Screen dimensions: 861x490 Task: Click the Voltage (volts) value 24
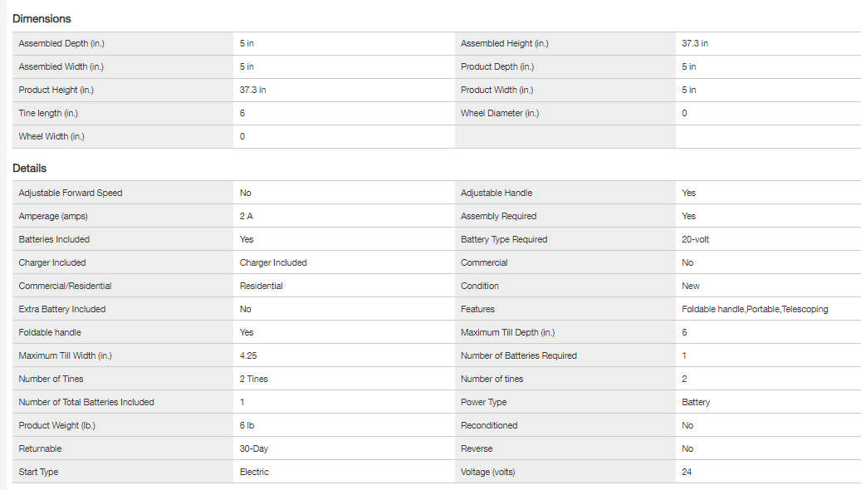coord(687,472)
